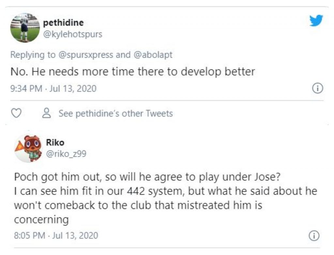The height and width of the screenshot is (255, 334).
Task: Open info icon on pethidine's tweet
Action: click(318, 88)
